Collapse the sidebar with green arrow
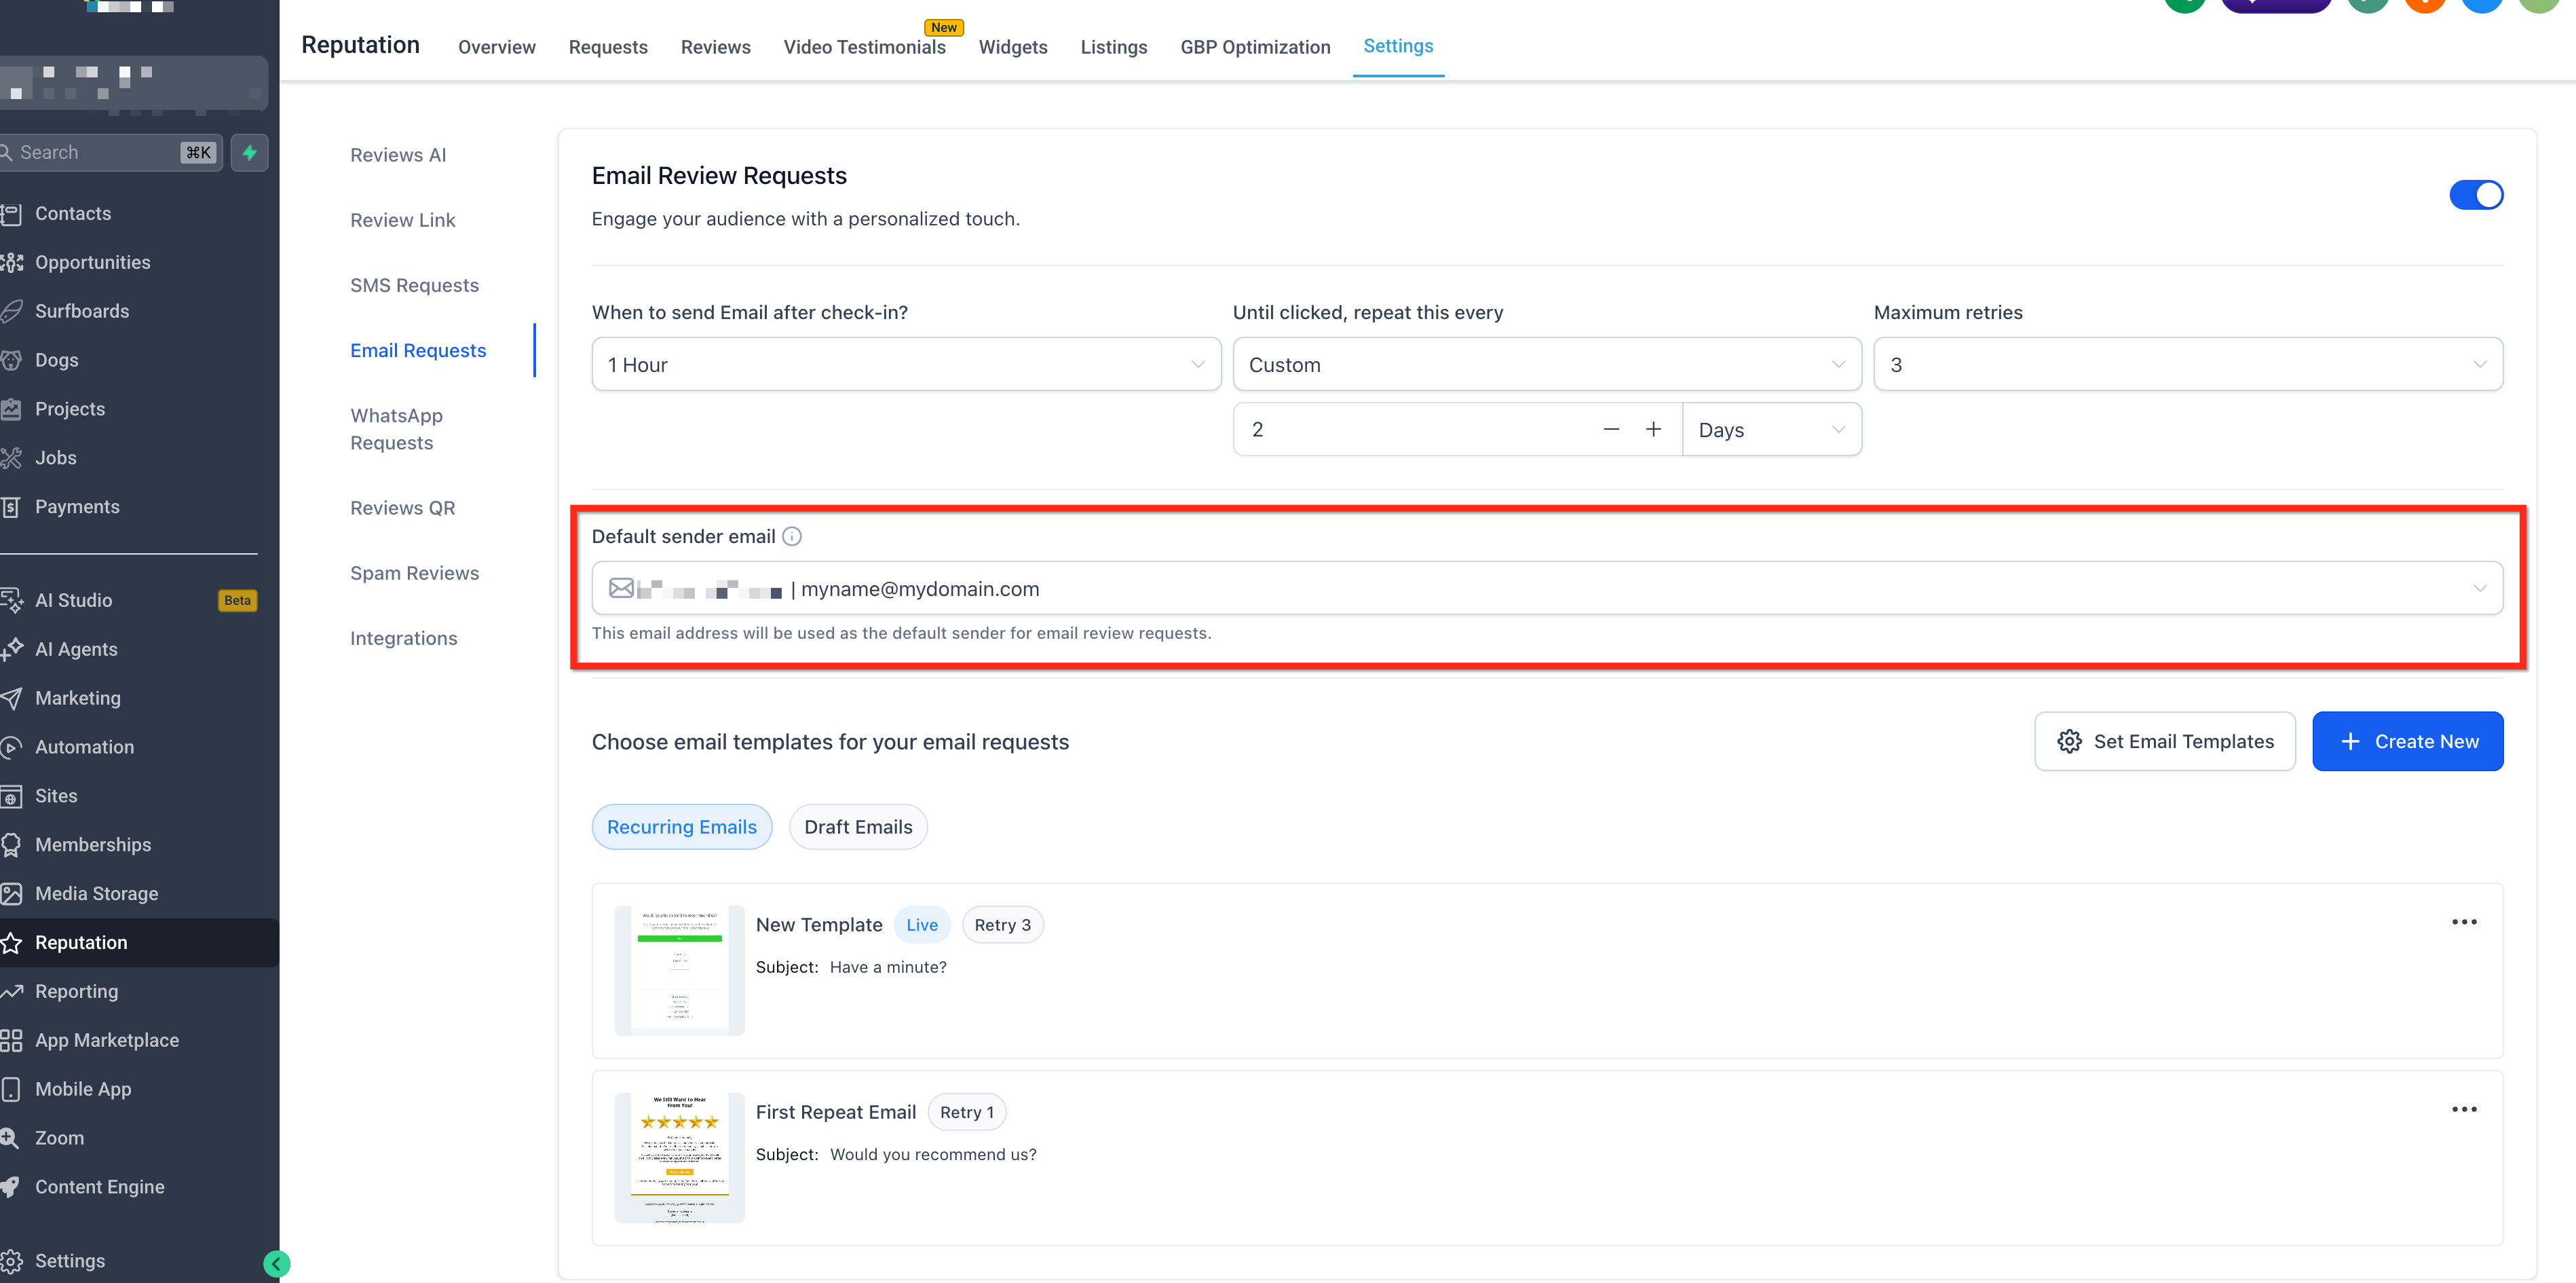This screenshot has height=1283, width=2576. point(277,1264)
